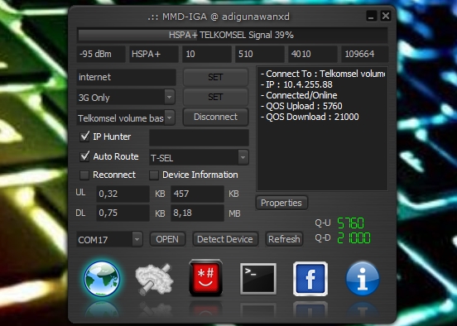Open the red USSD code icon
This screenshot has width=457, height=326.
click(x=206, y=278)
